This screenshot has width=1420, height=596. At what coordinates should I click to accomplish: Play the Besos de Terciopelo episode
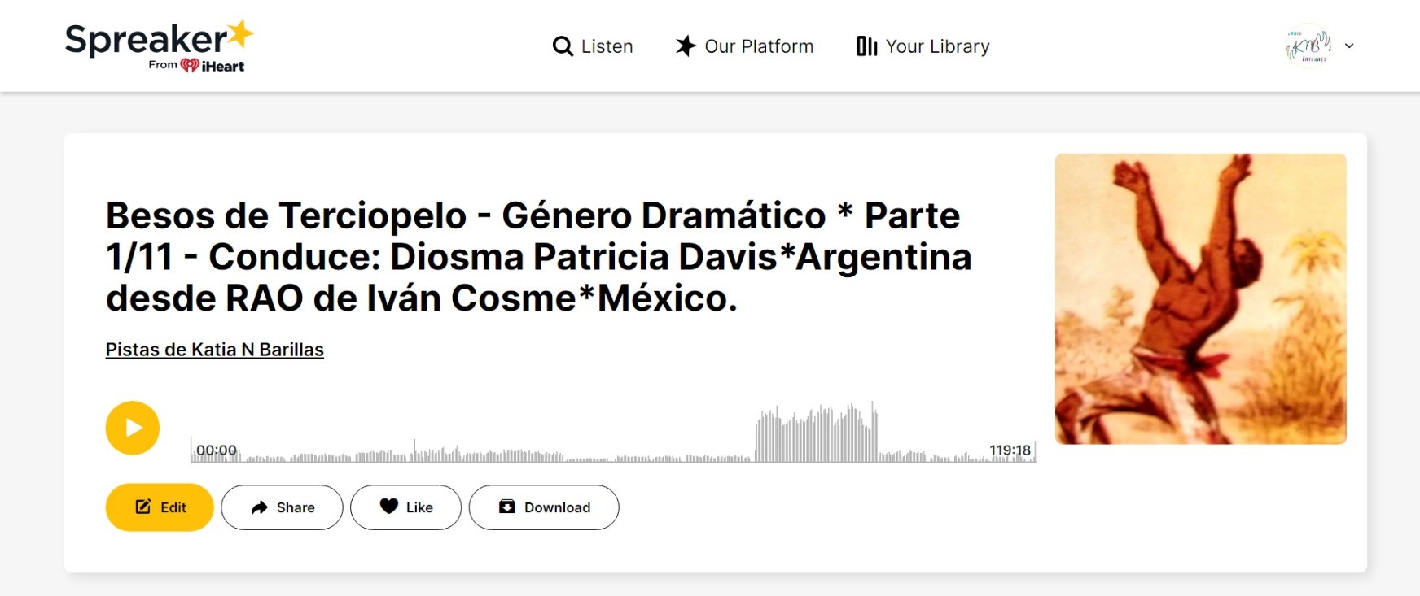tap(133, 428)
